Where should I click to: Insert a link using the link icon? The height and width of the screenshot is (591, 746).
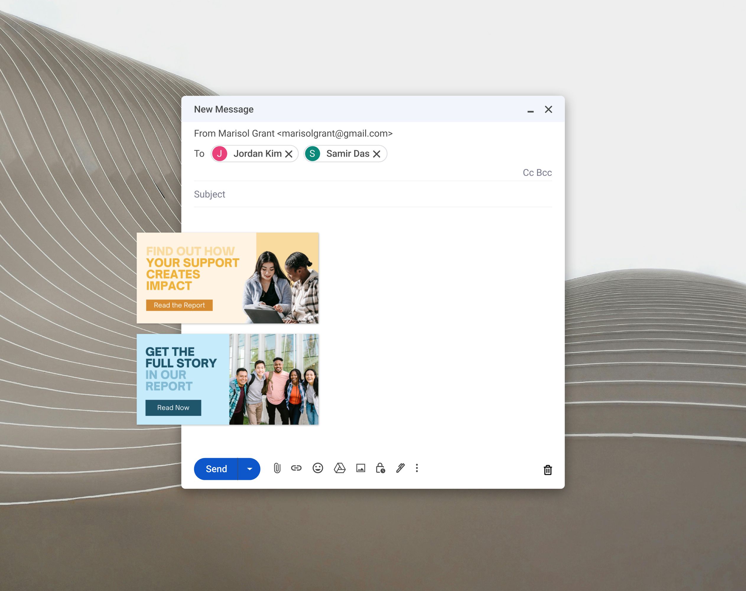[296, 468]
